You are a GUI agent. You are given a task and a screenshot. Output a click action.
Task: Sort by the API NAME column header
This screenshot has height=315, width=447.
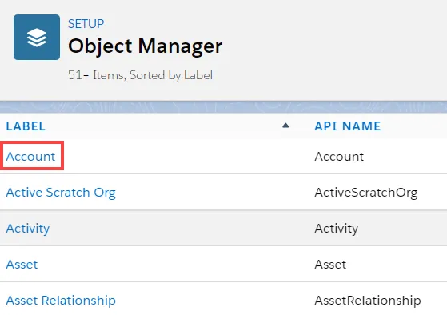click(x=348, y=126)
